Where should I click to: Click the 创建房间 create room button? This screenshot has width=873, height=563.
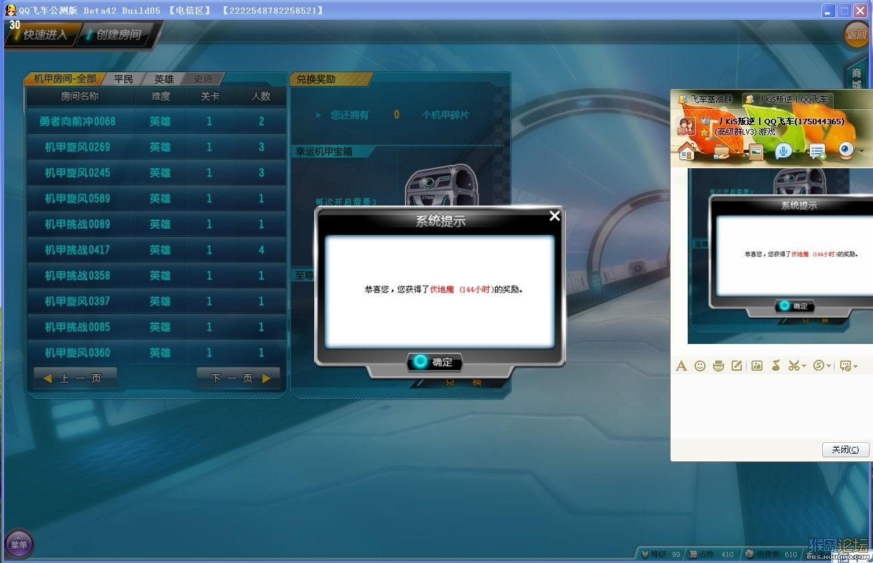(115, 34)
